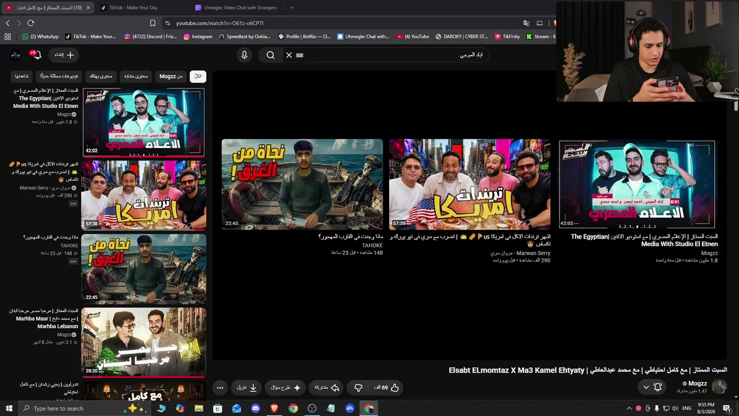Open Windows notification center icon
Image resolution: width=739 pixels, height=416 pixels.
tap(727, 408)
